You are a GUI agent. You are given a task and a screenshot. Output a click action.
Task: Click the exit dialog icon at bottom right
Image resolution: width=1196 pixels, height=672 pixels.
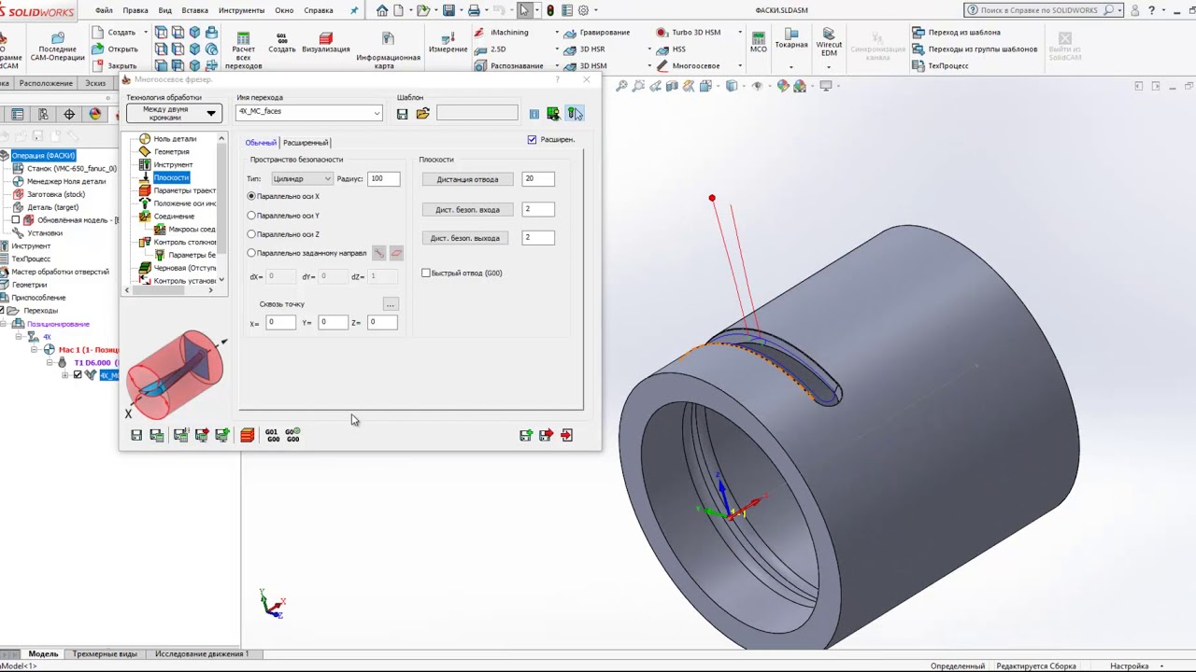(x=566, y=435)
